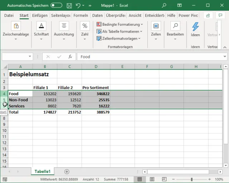
Task: Click the insert function fx icon
Action: tap(70, 56)
